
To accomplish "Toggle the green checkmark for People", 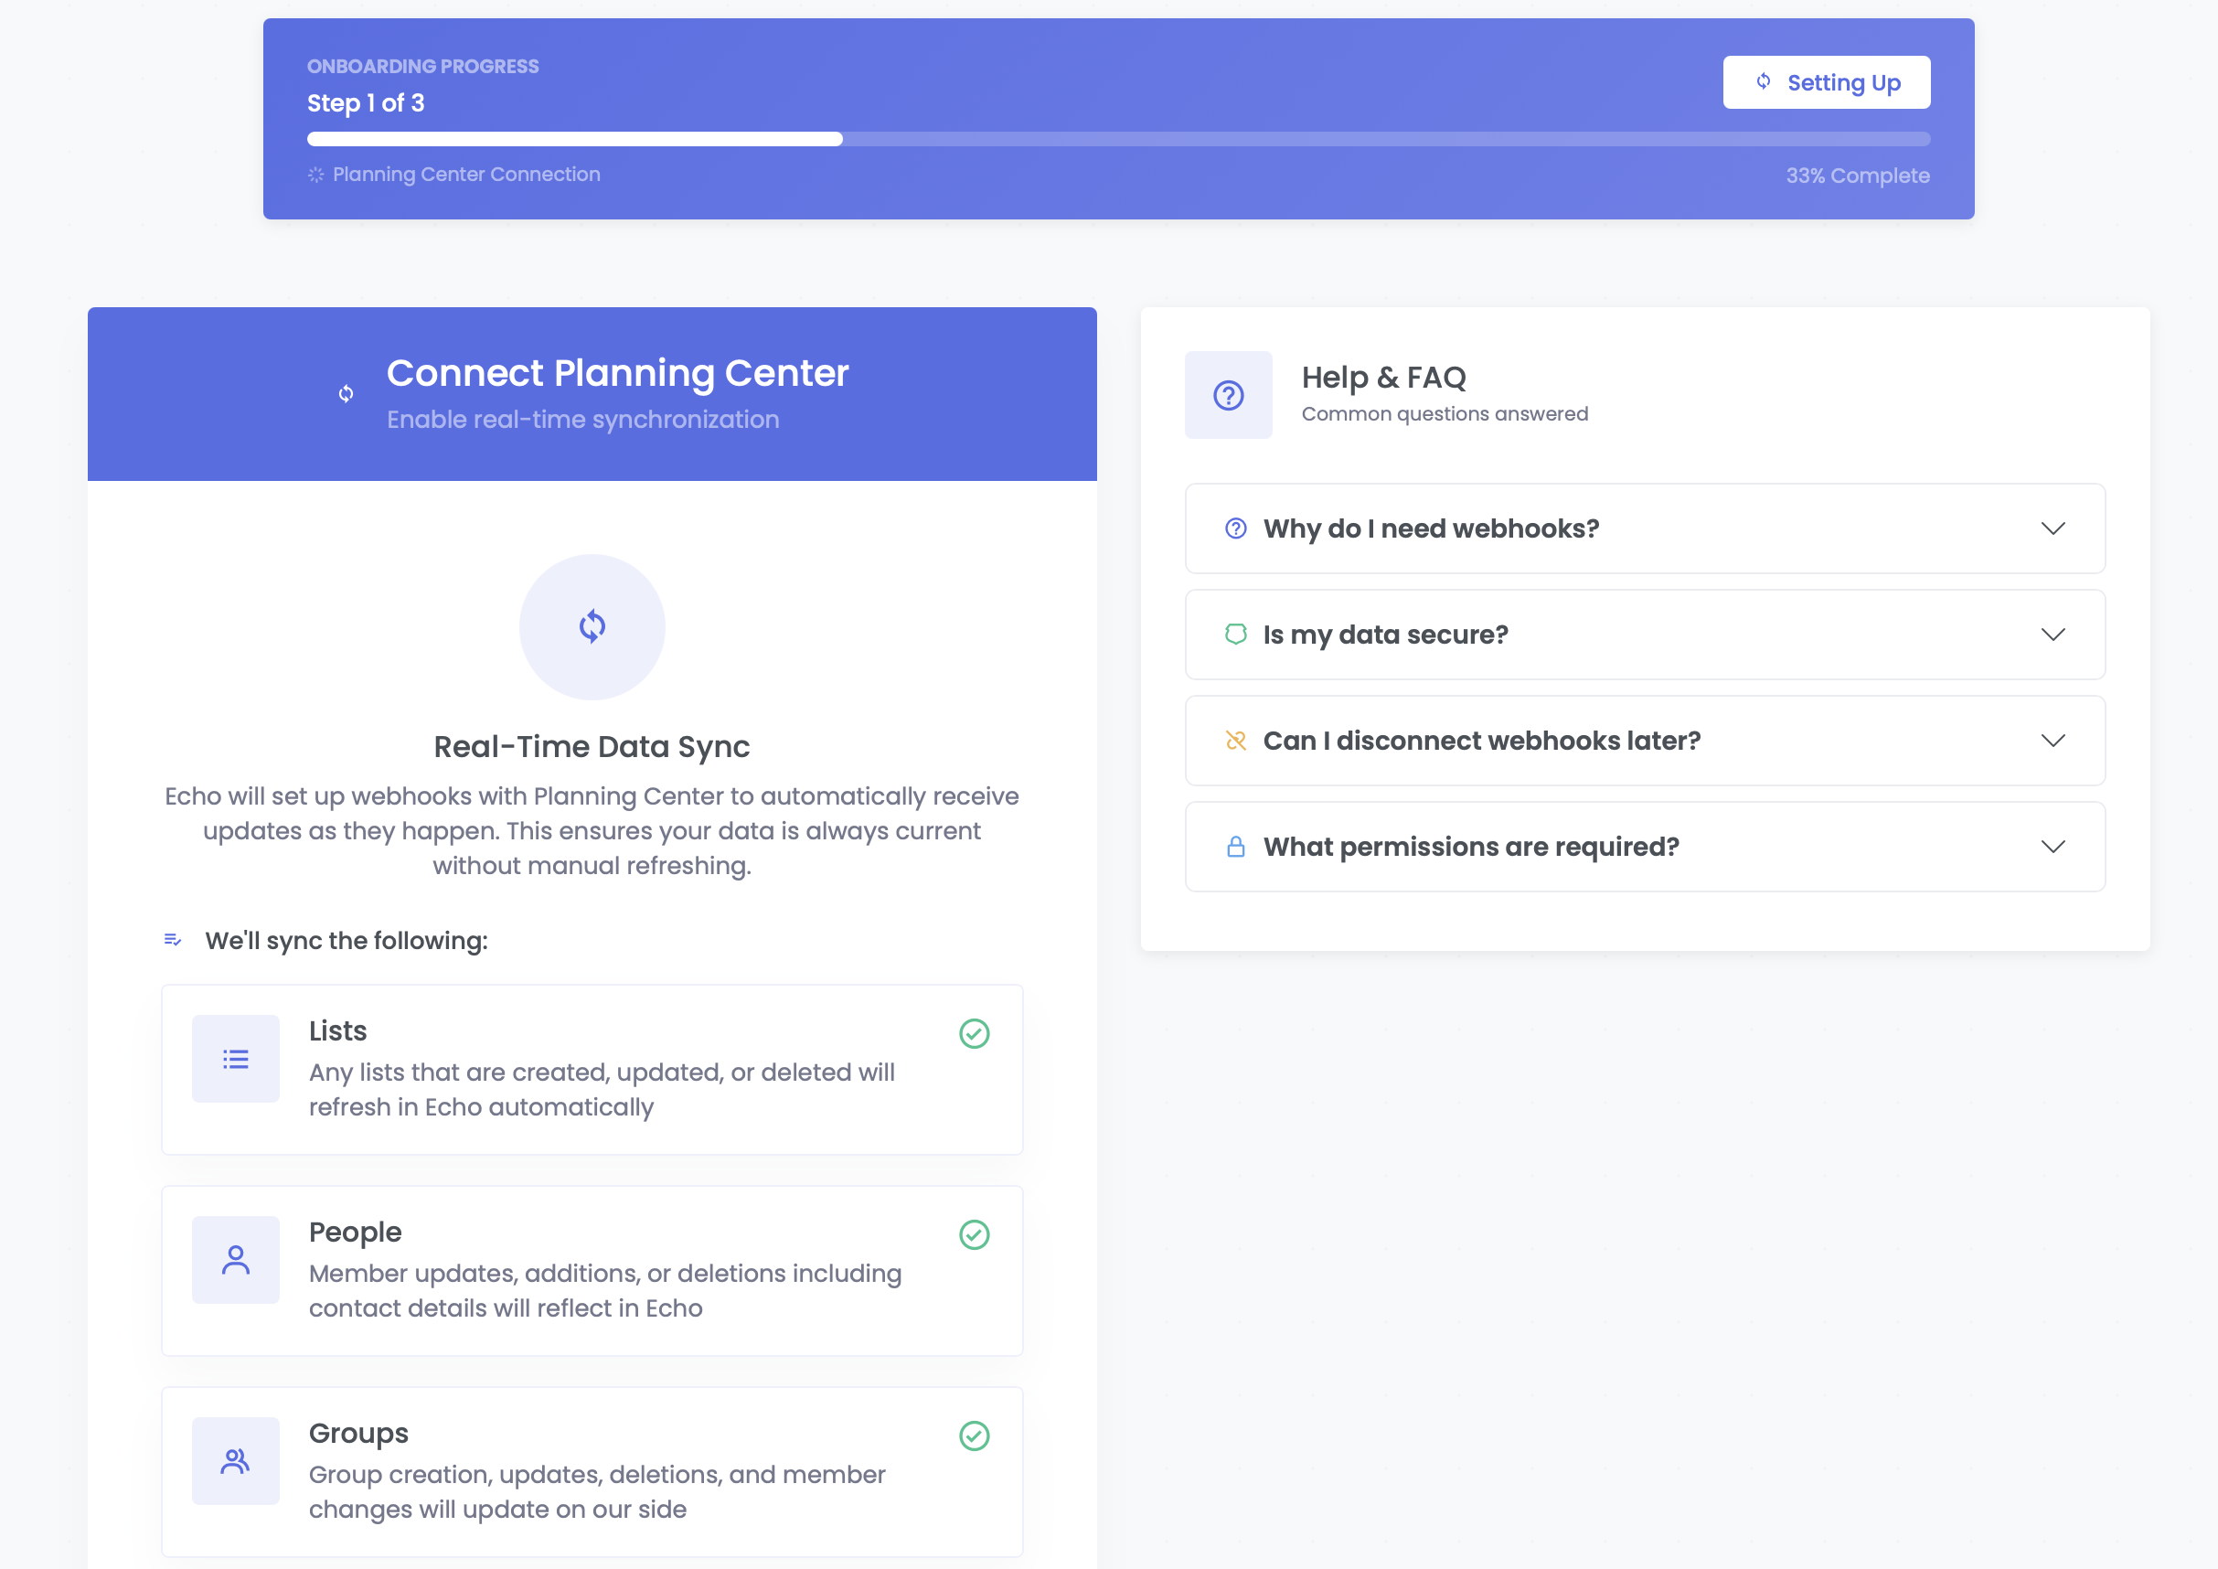I will tap(974, 1234).
